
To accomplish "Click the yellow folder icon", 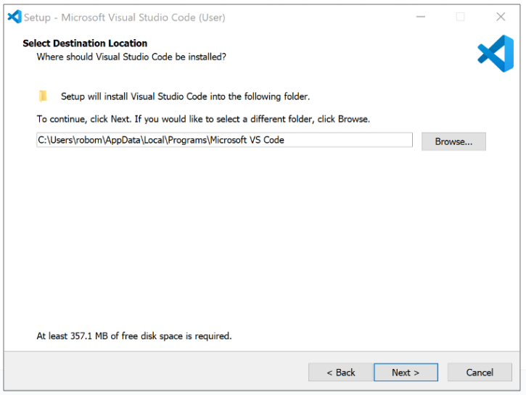I will click(44, 96).
